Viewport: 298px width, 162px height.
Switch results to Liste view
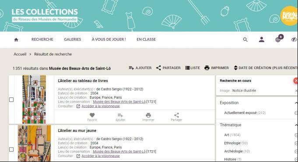click(x=193, y=68)
